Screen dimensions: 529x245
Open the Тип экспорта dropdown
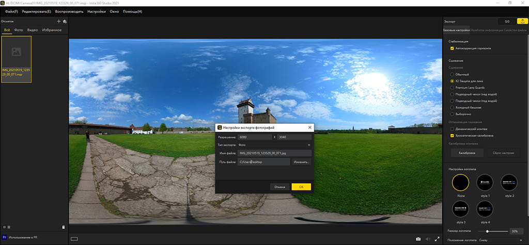pos(274,145)
